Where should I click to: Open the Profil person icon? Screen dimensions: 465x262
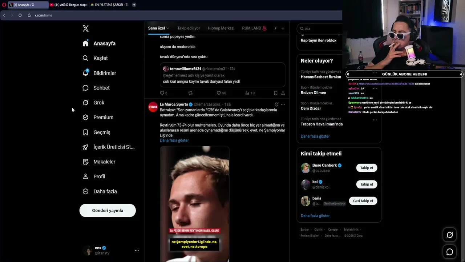click(x=85, y=176)
